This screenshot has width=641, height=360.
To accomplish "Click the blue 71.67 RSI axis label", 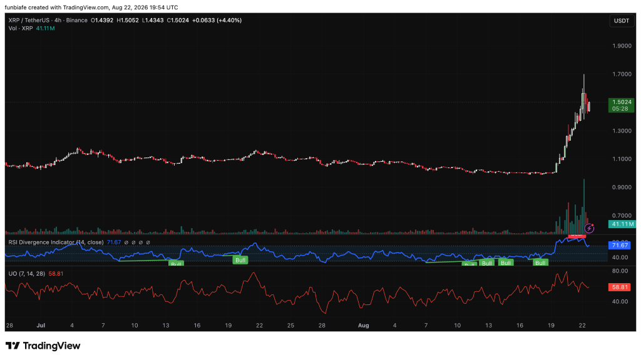I will coord(620,245).
